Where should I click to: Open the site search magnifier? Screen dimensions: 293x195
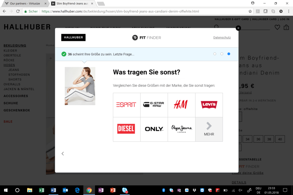(x=216, y=27)
